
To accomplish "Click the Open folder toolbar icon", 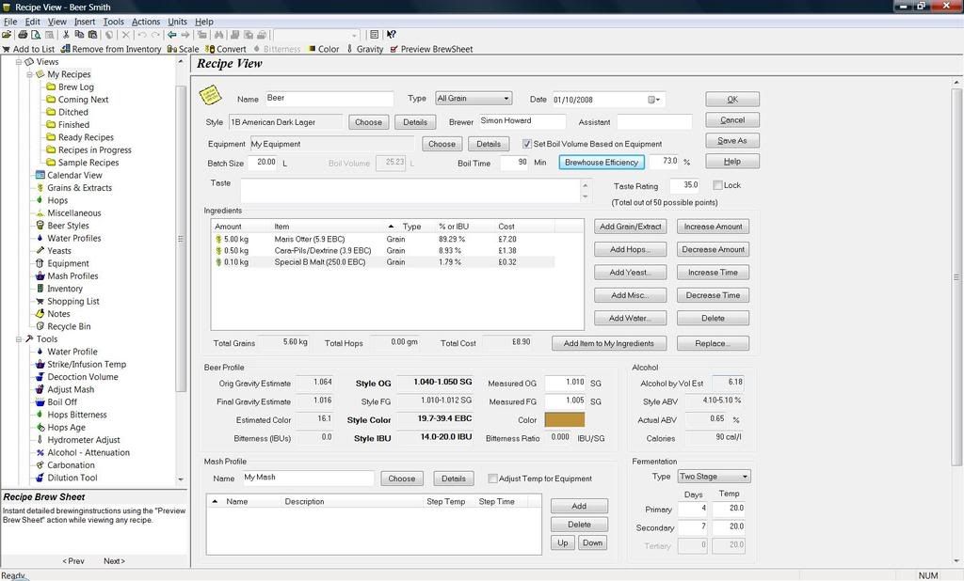I will click(x=7, y=35).
